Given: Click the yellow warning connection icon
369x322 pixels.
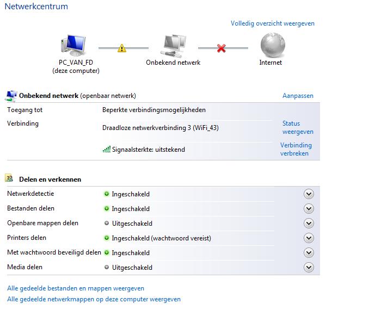Looking at the screenshot, I should (122, 48).
